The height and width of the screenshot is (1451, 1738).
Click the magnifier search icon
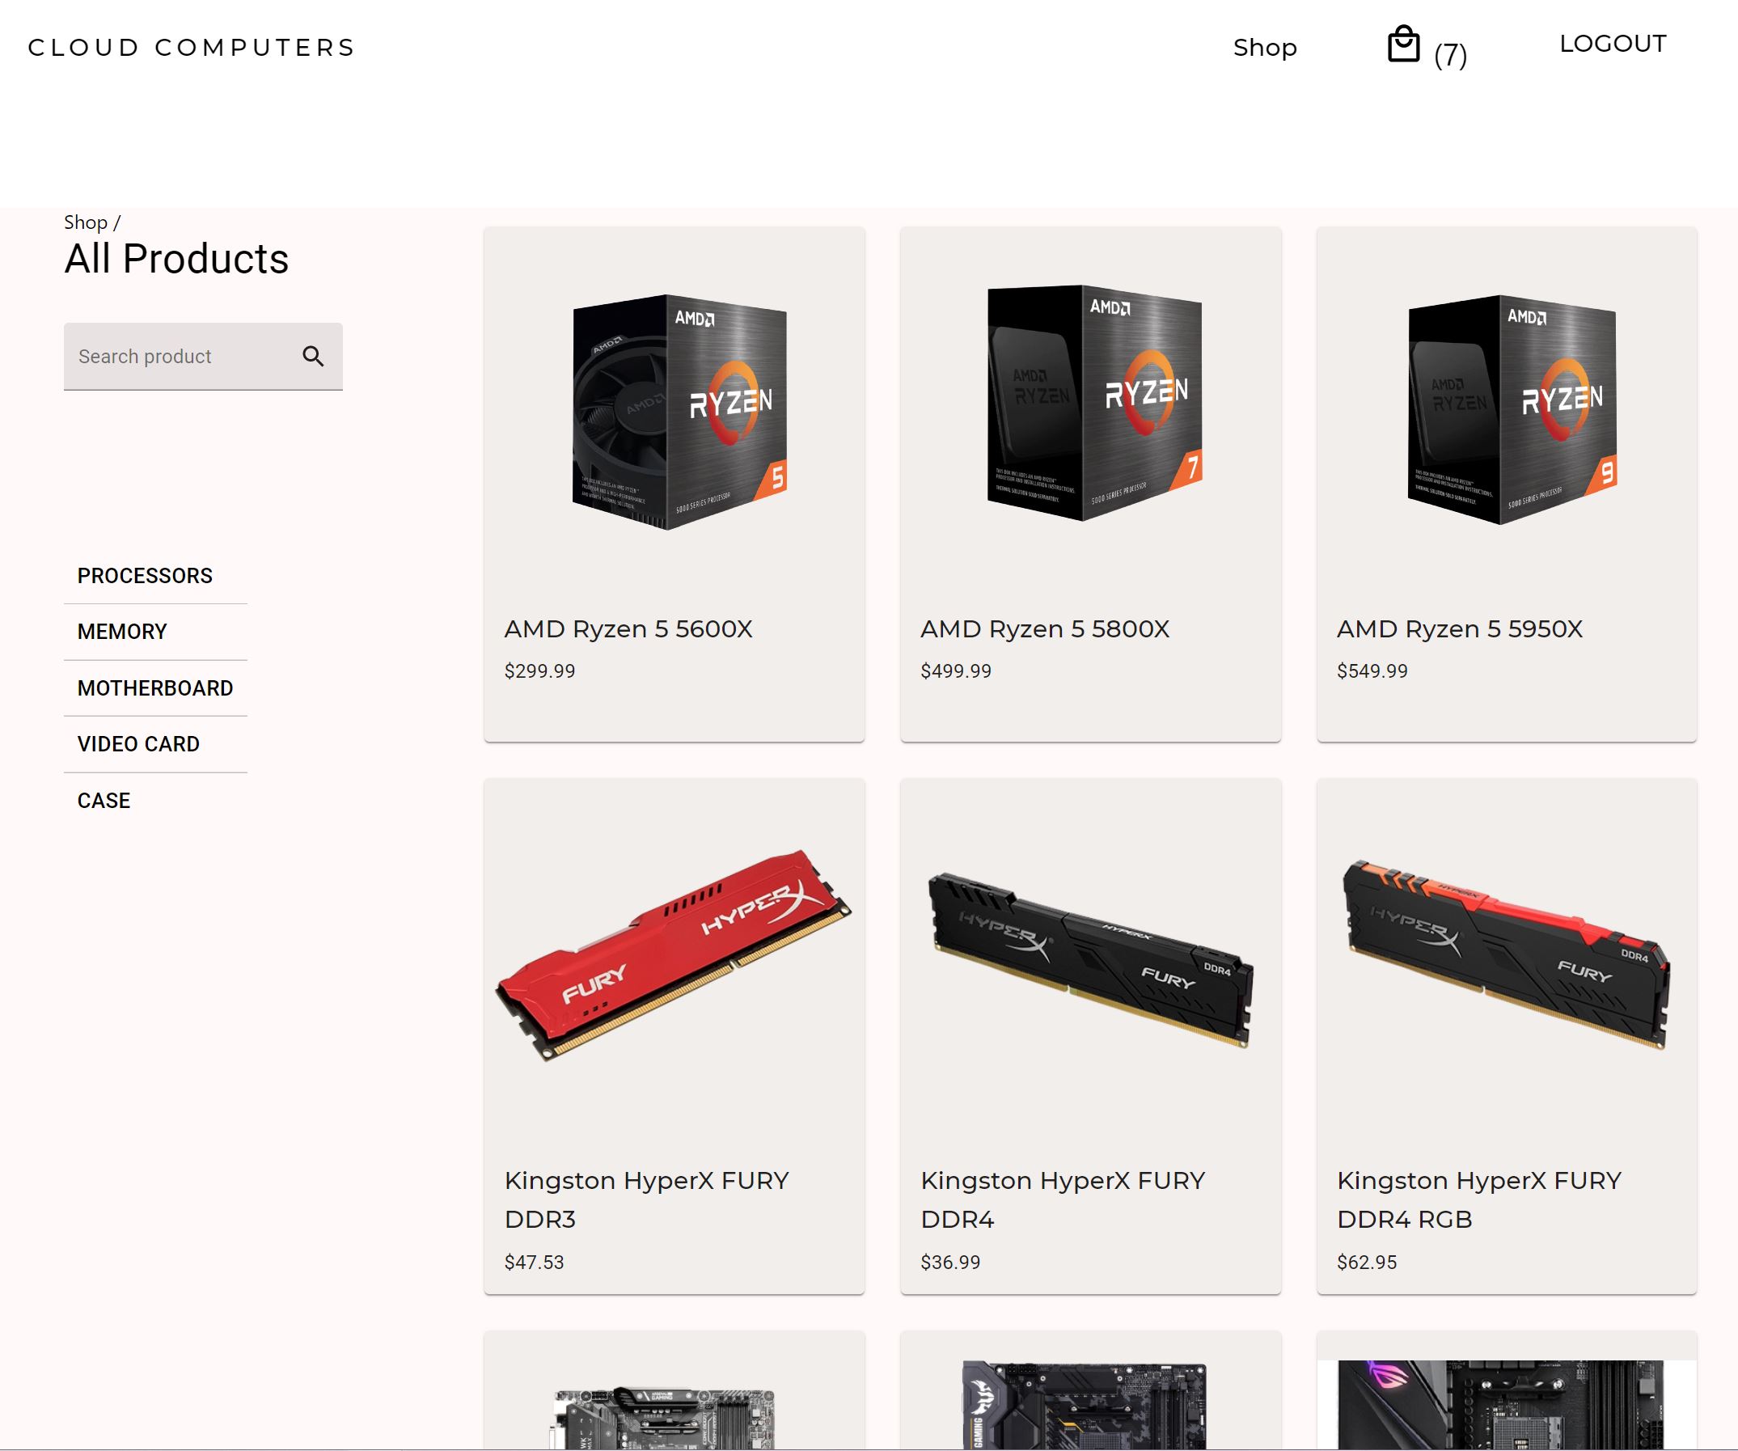pyautogui.click(x=313, y=356)
